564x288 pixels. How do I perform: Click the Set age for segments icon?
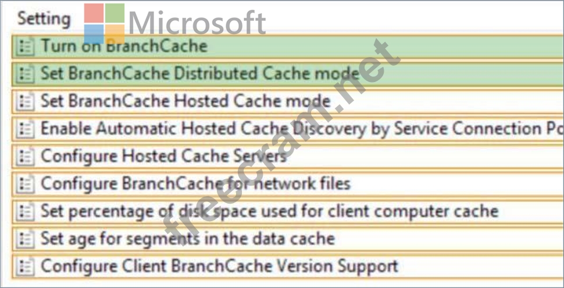pyautogui.click(x=26, y=239)
